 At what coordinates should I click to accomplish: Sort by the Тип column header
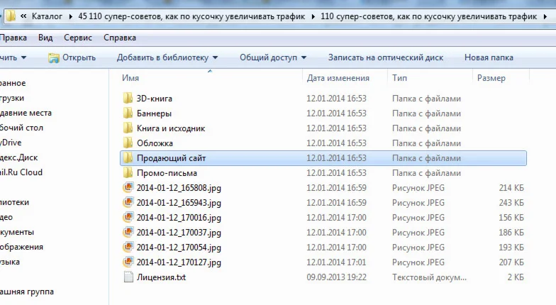click(400, 78)
